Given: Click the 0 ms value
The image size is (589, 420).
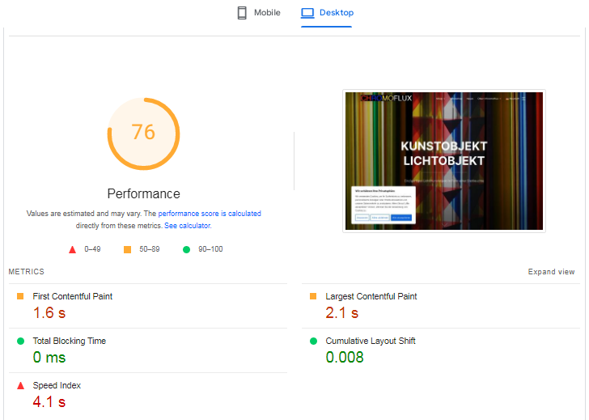Looking at the screenshot, I should [x=49, y=357].
